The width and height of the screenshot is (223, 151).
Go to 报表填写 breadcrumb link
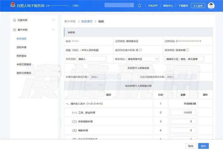pos(87,21)
